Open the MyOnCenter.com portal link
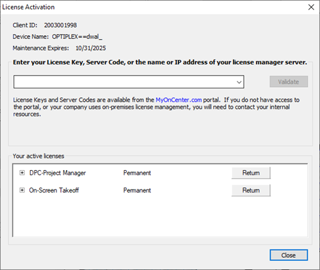This screenshot has height=270, width=320. click(x=179, y=100)
